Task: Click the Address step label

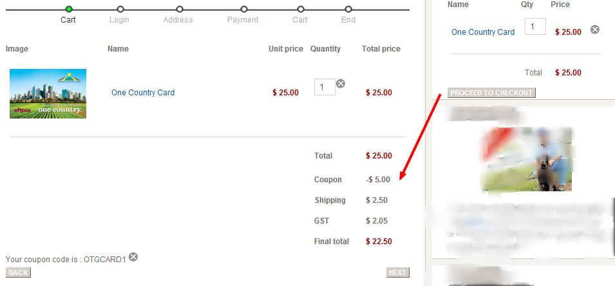Action: (178, 19)
